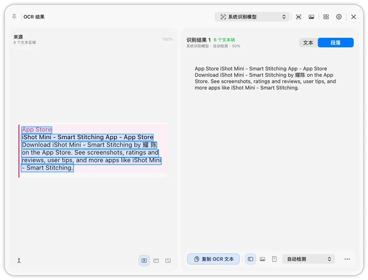The width and height of the screenshot is (368, 280).
Task: Click the 识别结果 1 heading
Action: point(198,40)
